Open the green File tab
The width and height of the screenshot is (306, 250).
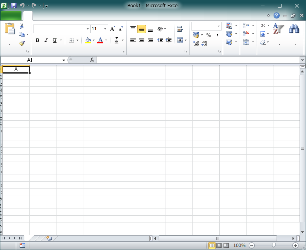[11, 16]
